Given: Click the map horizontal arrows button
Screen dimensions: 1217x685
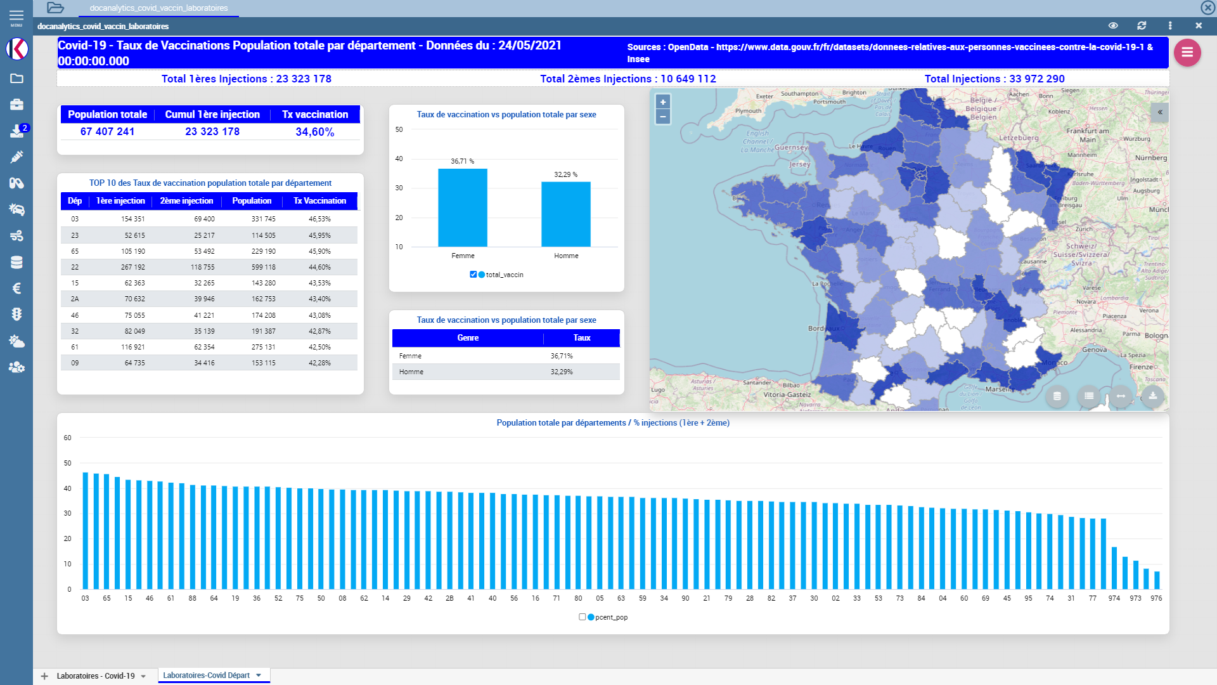Looking at the screenshot, I should tap(1121, 396).
